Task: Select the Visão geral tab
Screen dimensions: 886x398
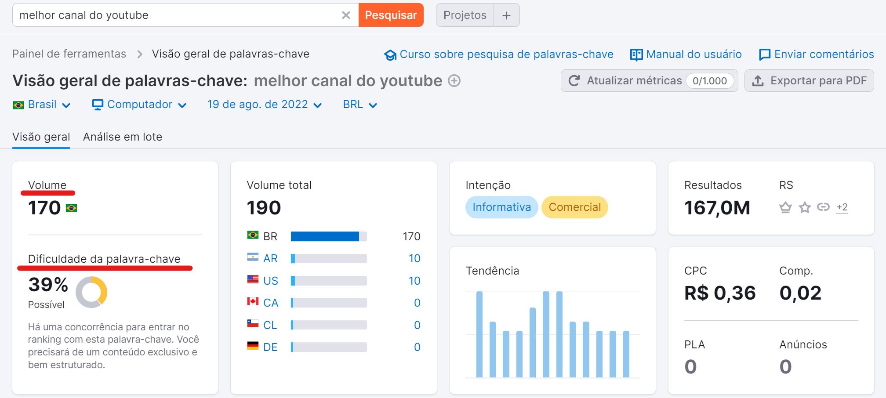Action: click(x=41, y=137)
